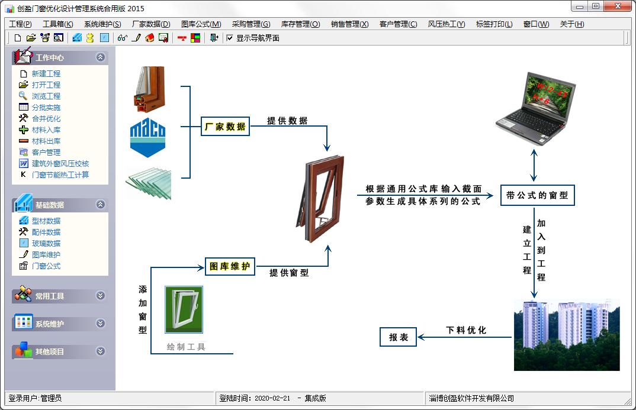Click the laptop image in diagram

coord(537,109)
